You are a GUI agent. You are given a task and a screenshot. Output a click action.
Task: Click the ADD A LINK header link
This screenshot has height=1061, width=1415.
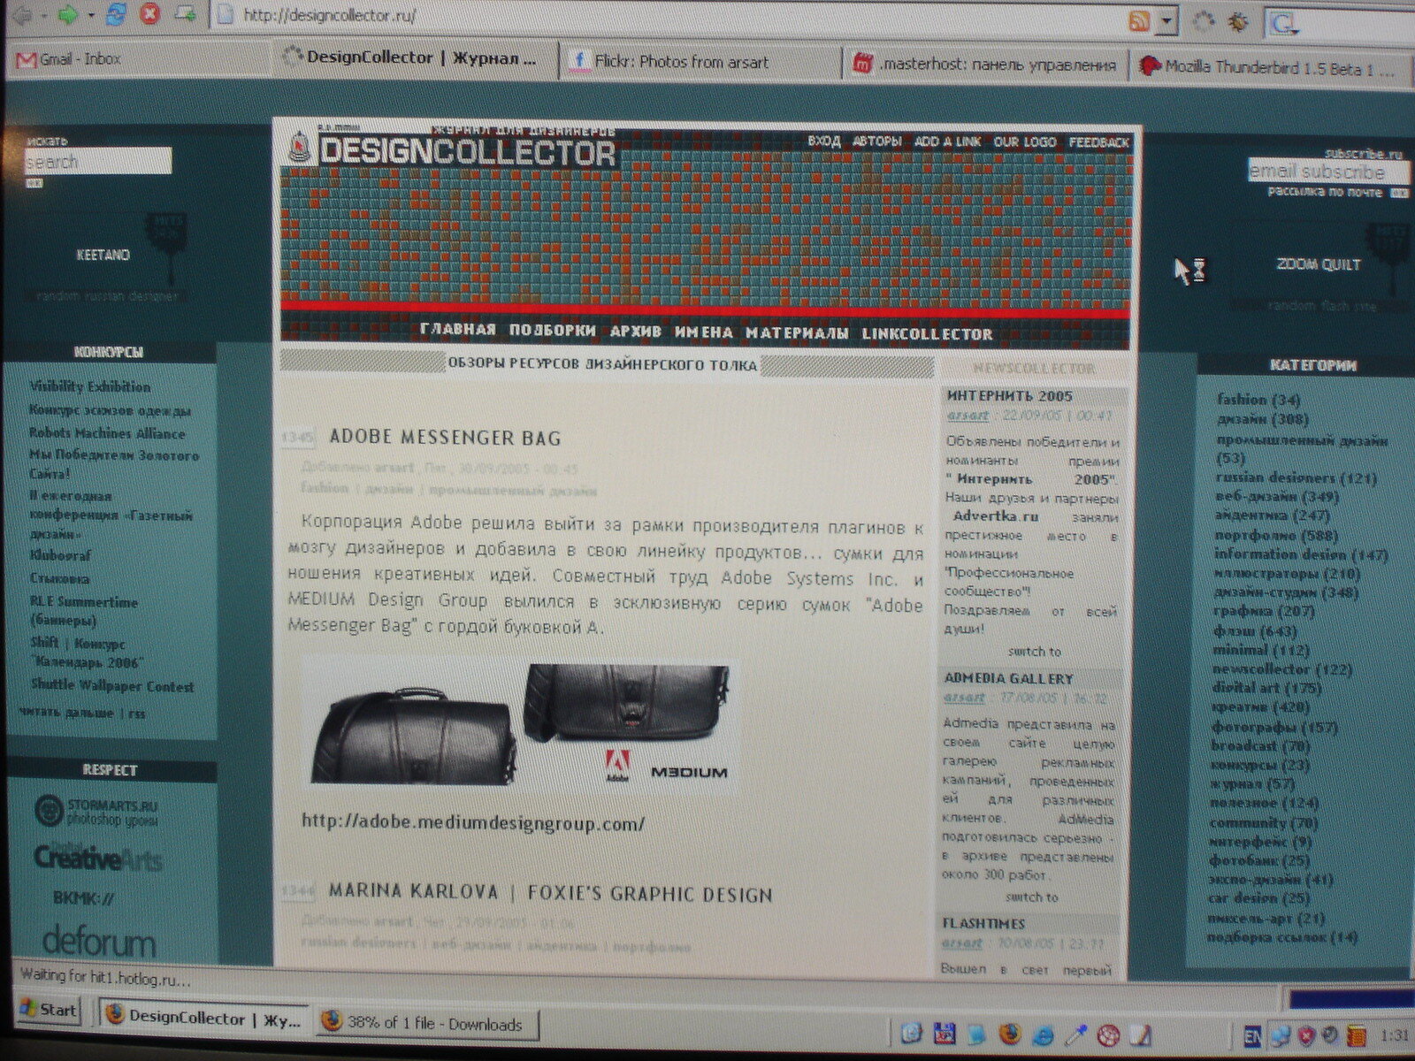[947, 141]
